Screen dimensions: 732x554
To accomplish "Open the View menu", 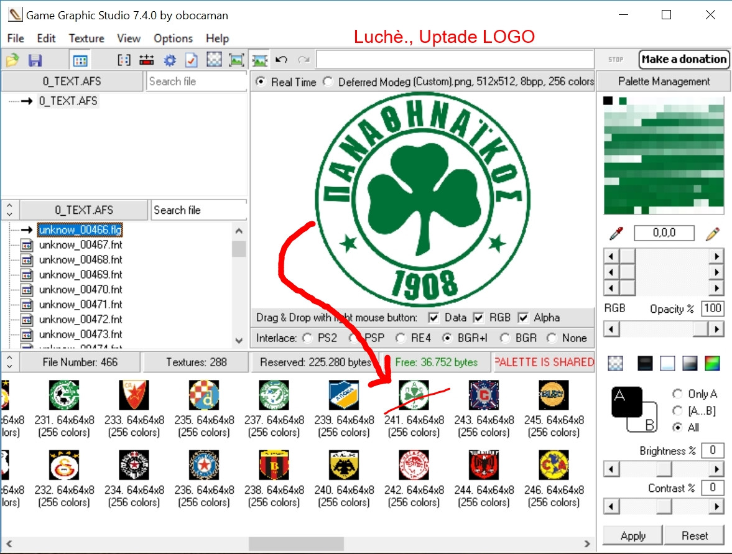I will [129, 39].
